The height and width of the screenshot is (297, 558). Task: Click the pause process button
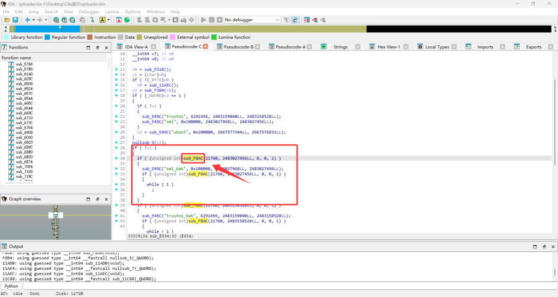tap(211, 20)
